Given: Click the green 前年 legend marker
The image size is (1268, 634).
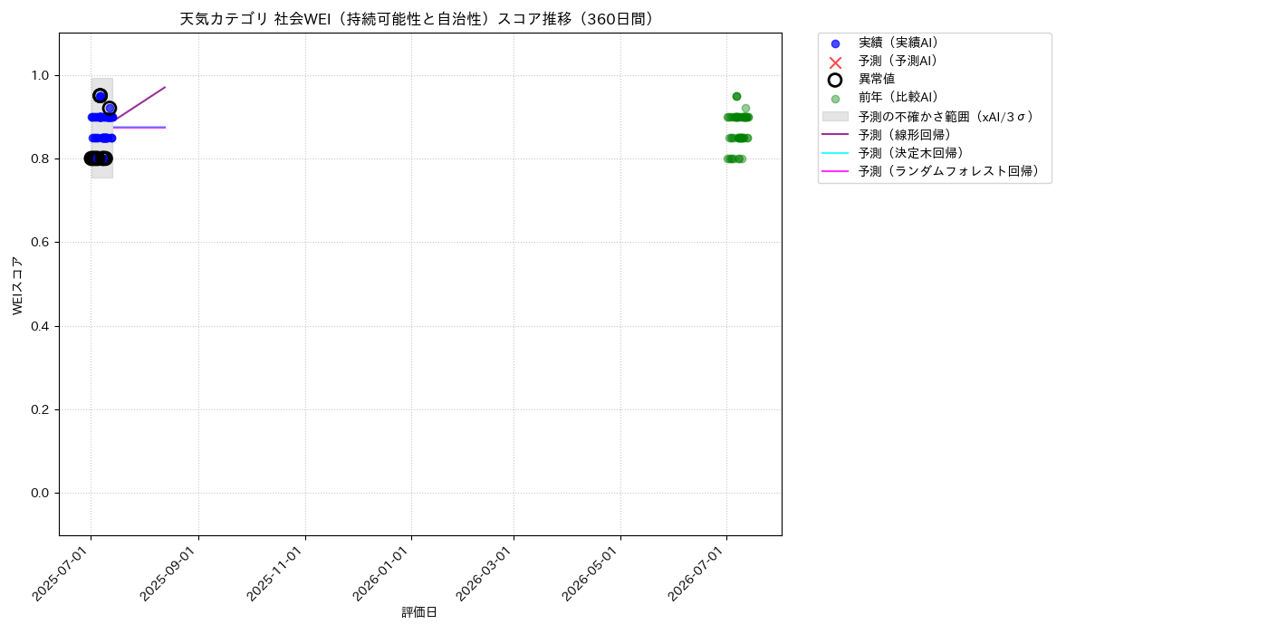Looking at the screenshot, I should click(835, 99).
